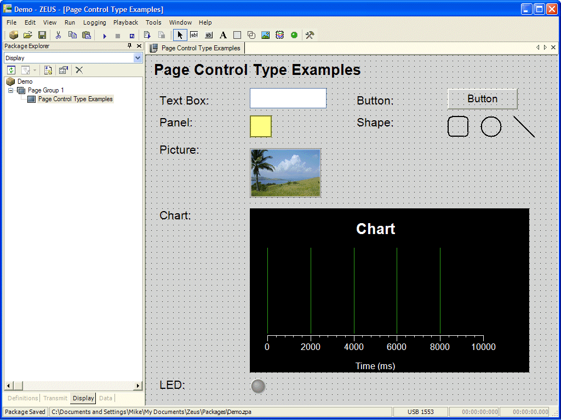Save the package using floppy disk icon
The width and height of the screenshot is (561, 420).
point(42,35)
